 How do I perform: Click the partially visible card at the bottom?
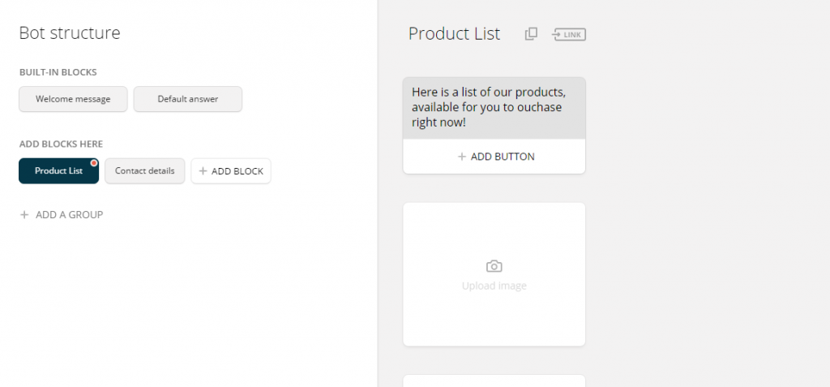tap(494, 381)
